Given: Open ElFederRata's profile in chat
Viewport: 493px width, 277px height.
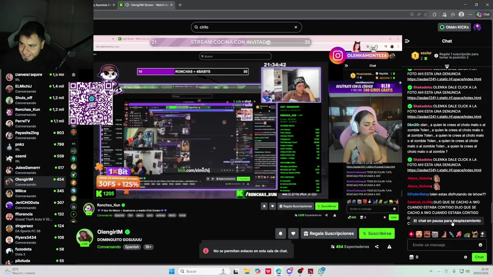Looking at the screenshot, I should tap(418, 194).
